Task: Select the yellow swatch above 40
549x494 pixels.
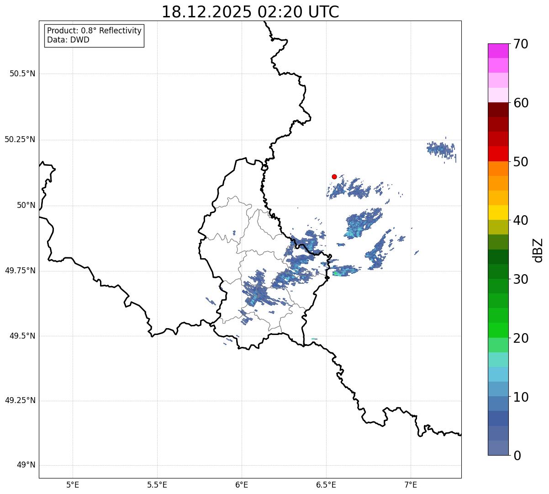Action: click(498, 213)
